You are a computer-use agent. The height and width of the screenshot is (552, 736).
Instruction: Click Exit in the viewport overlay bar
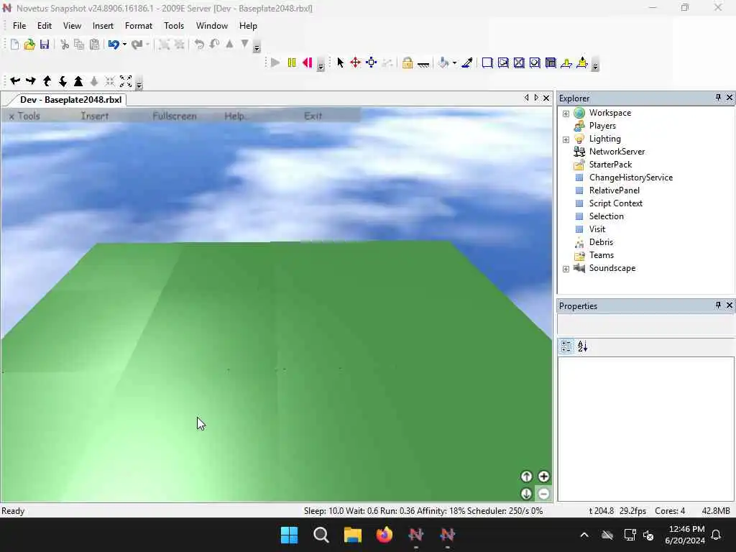313,116
